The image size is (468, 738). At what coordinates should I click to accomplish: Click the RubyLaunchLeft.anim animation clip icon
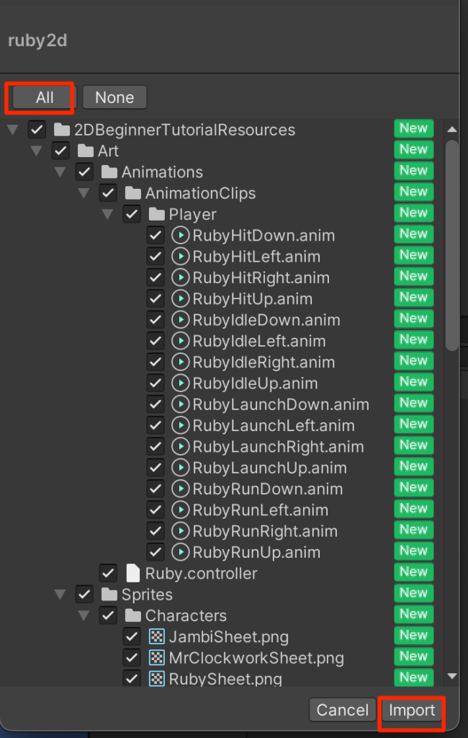[x=180, y=425]
